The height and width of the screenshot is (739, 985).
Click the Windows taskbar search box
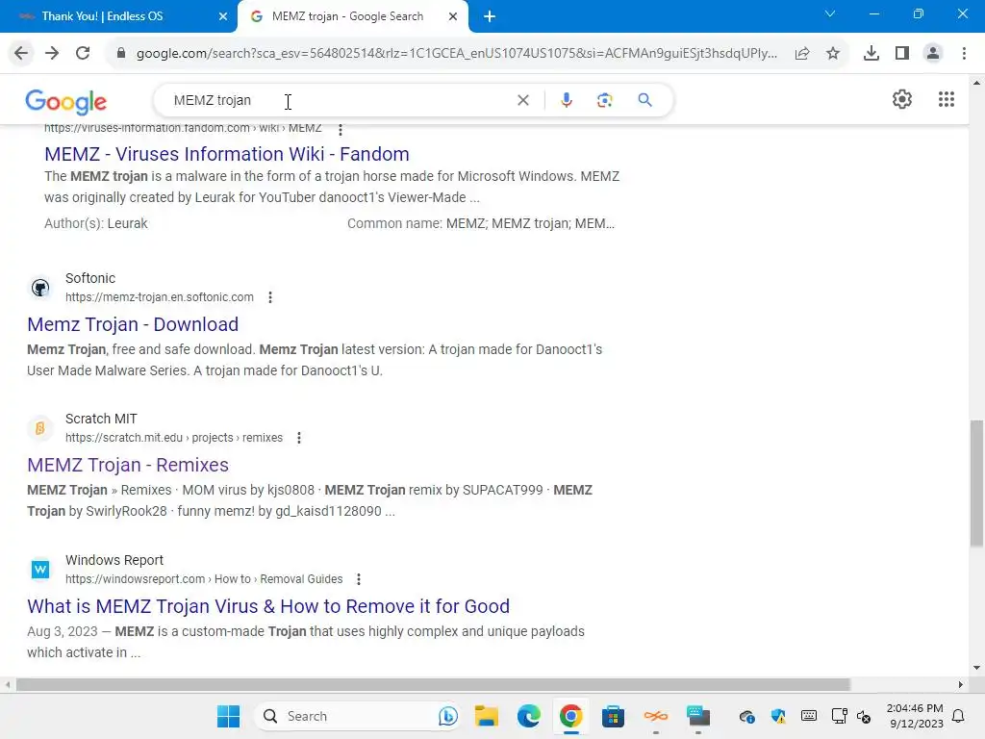(358, 716)
